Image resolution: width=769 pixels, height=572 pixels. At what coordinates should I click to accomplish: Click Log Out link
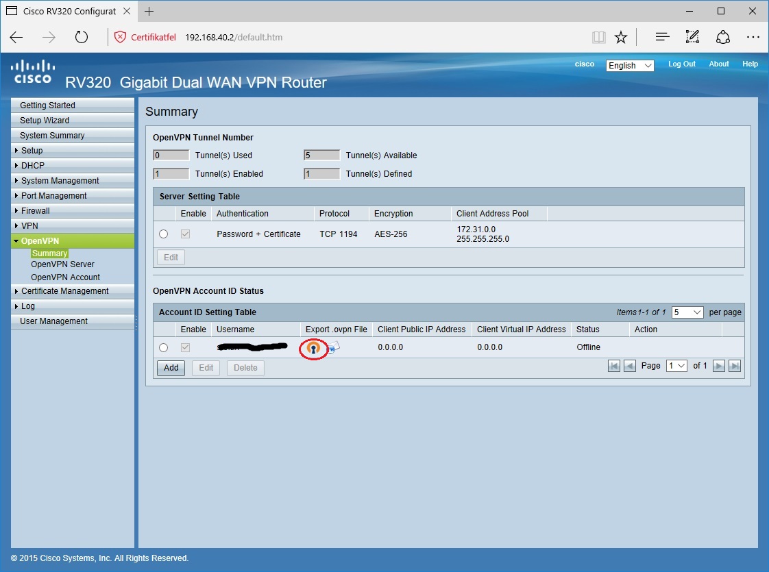pos(682,64)
